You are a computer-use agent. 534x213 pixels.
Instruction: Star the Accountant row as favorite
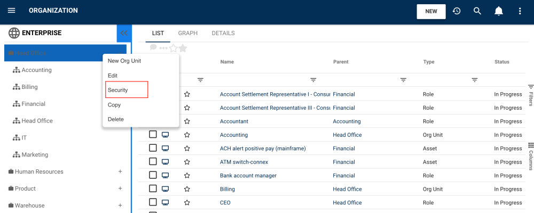click(x=187, y=121)
